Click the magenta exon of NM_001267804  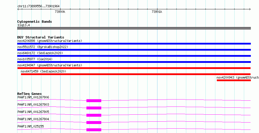(94, 123)
